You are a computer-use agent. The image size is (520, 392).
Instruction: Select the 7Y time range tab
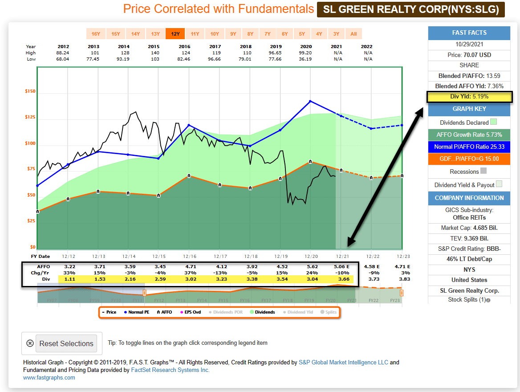click(268, 34)
